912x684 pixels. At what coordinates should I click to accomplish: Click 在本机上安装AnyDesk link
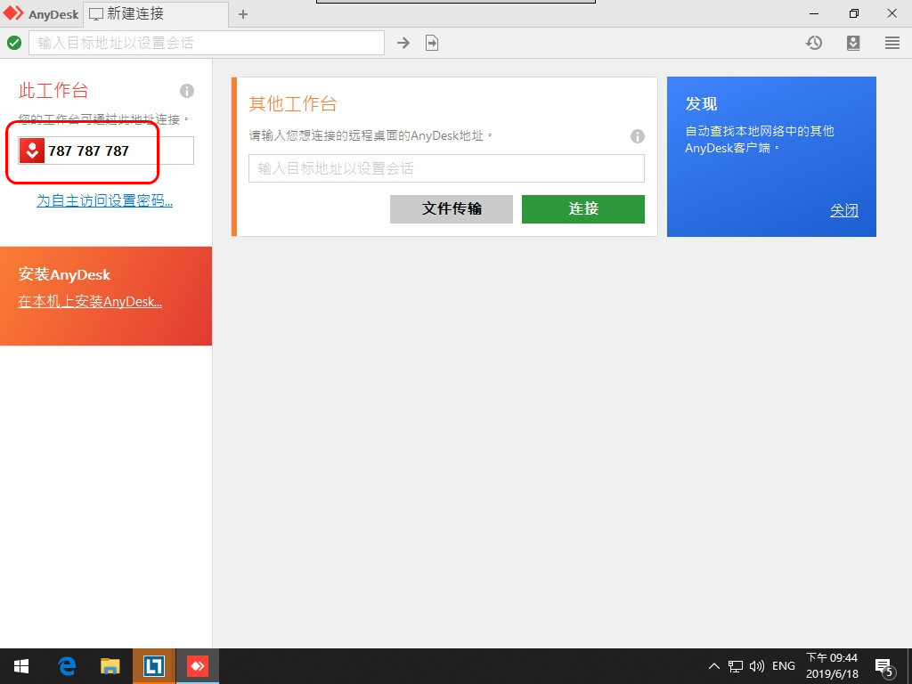90,301
